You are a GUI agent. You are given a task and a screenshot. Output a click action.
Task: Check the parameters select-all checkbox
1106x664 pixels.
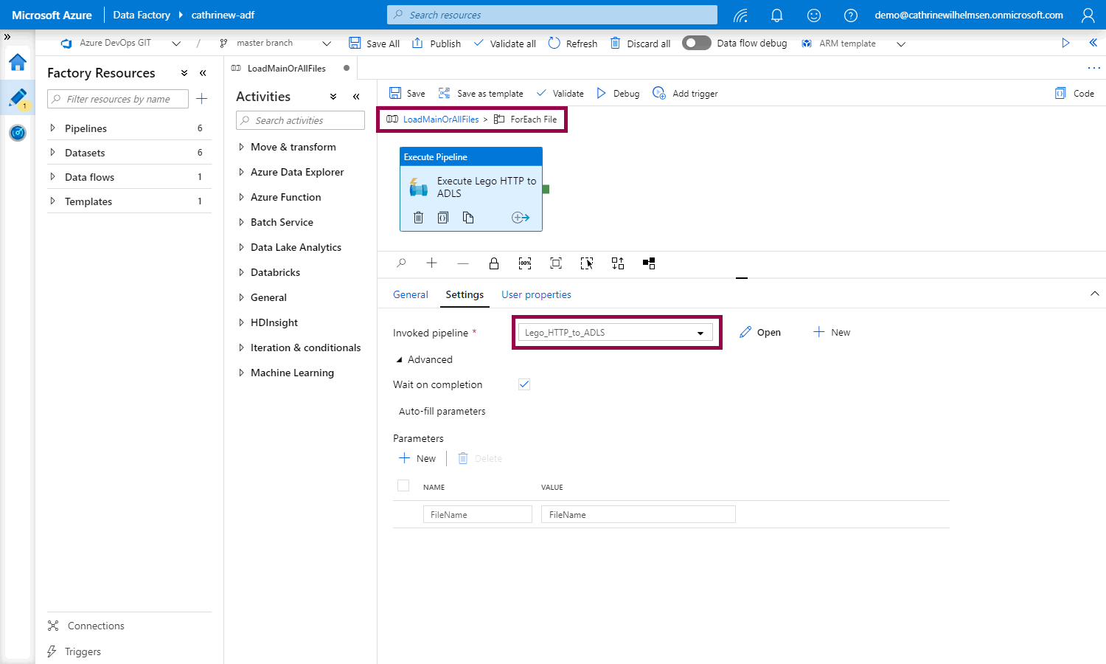(x=403, y=485)
